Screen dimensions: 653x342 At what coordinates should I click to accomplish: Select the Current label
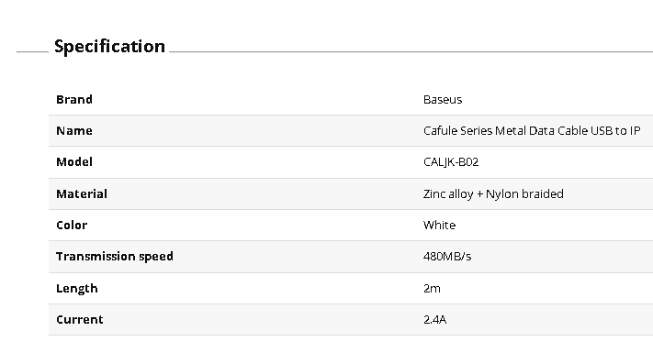(x=80, y=320)
